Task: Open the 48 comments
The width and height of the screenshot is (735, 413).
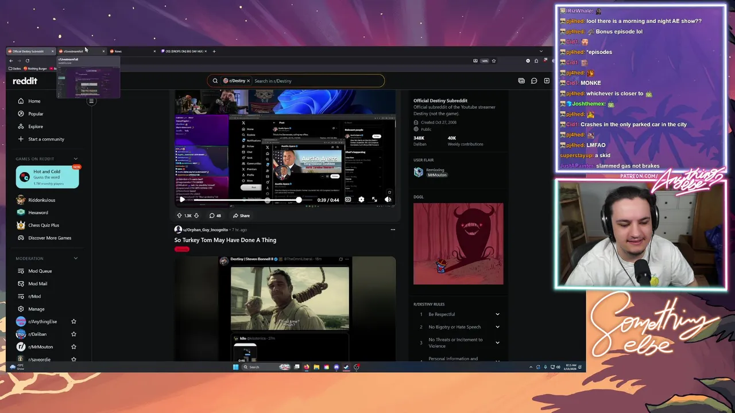Action: [x=215, y=216]
